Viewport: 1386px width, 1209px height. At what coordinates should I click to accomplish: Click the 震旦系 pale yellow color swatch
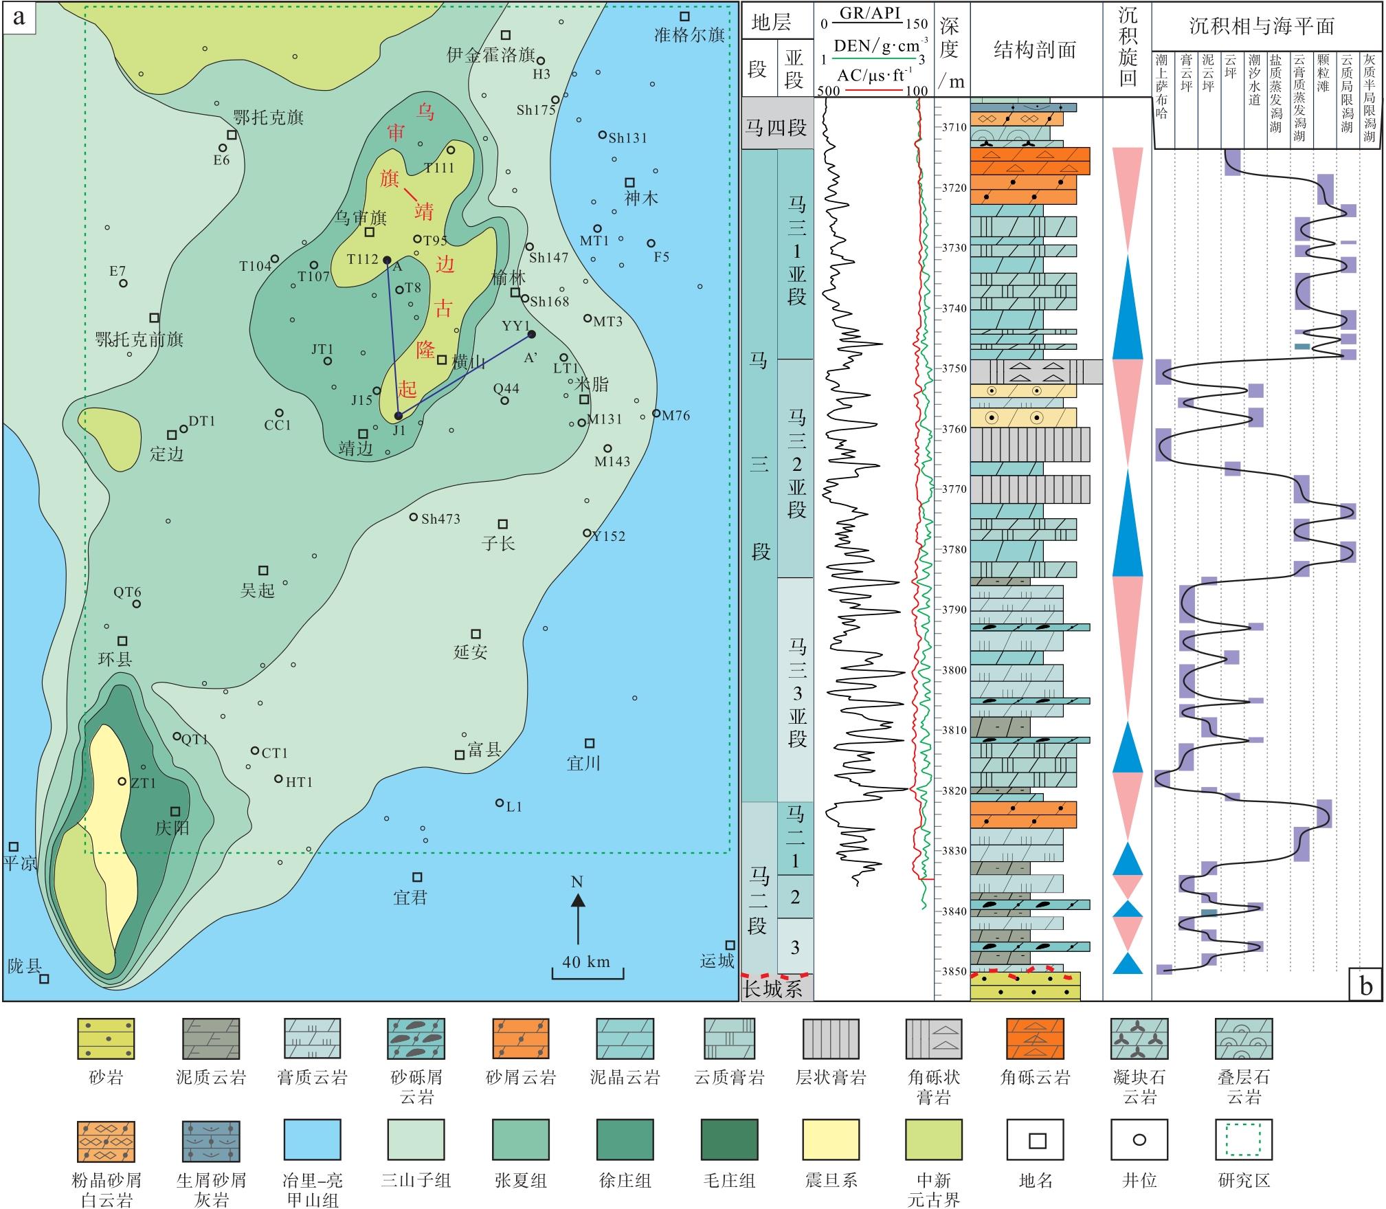[830, 1140]
